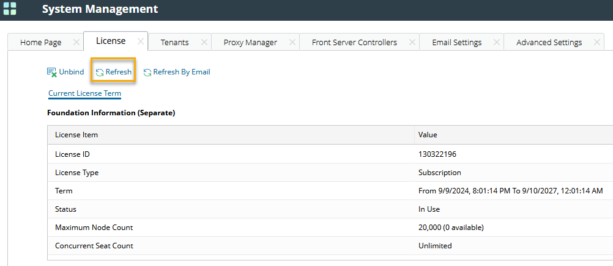Select the License ID value 130322196
613x266 pixels.
click(x=438, y=154)
